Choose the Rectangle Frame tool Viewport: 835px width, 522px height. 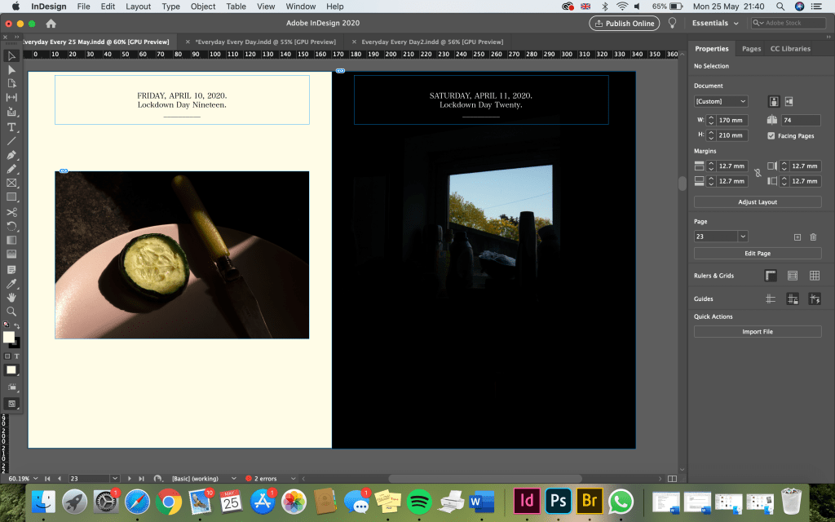click(x=11, y=184)
